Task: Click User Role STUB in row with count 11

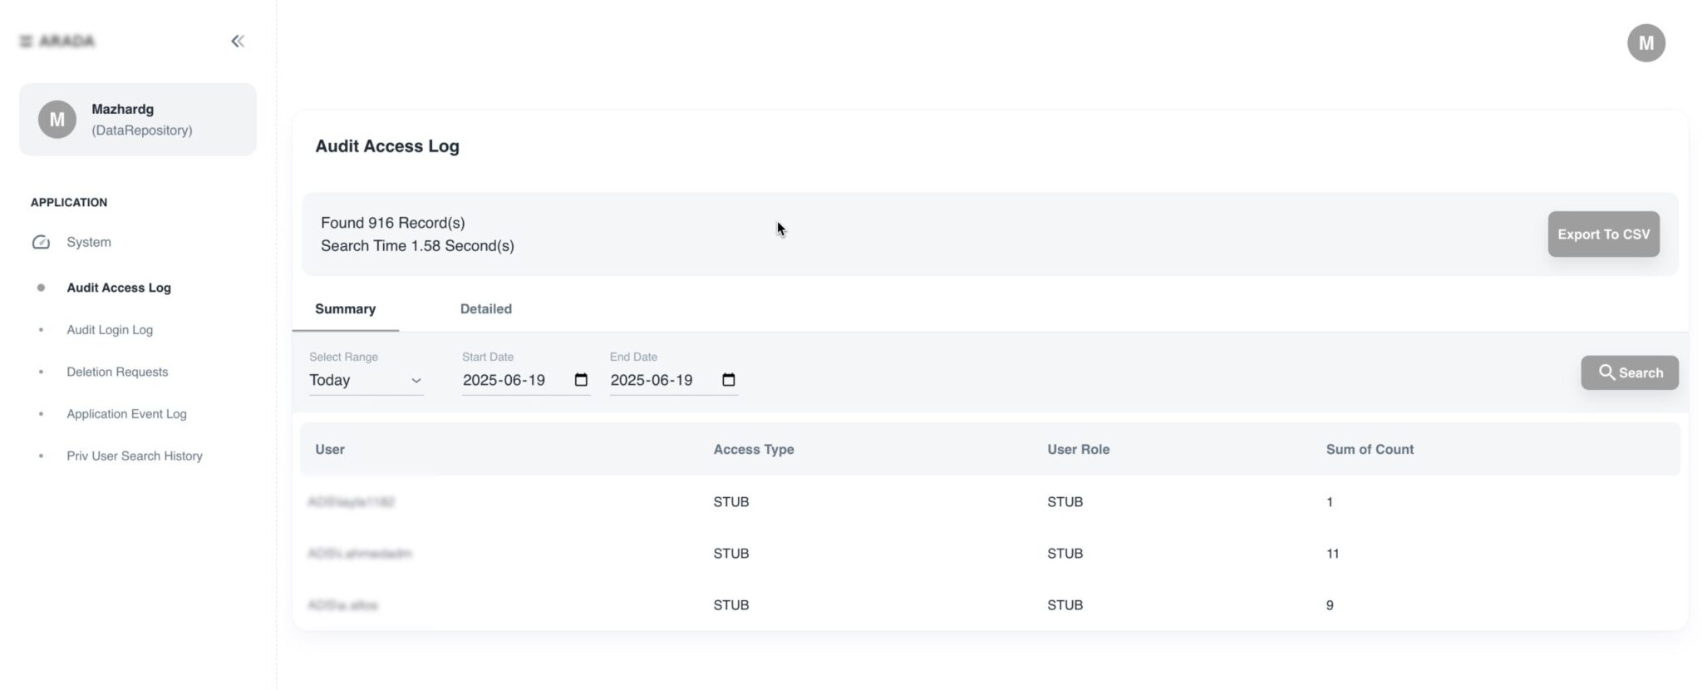Action: coord(1065,554)
